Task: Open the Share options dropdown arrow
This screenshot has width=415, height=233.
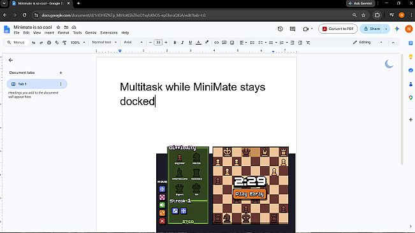Action: point(386,29)
